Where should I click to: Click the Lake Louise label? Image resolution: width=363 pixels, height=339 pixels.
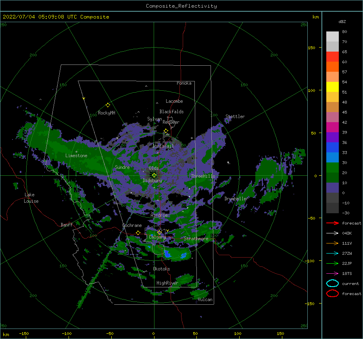[31, 198]
